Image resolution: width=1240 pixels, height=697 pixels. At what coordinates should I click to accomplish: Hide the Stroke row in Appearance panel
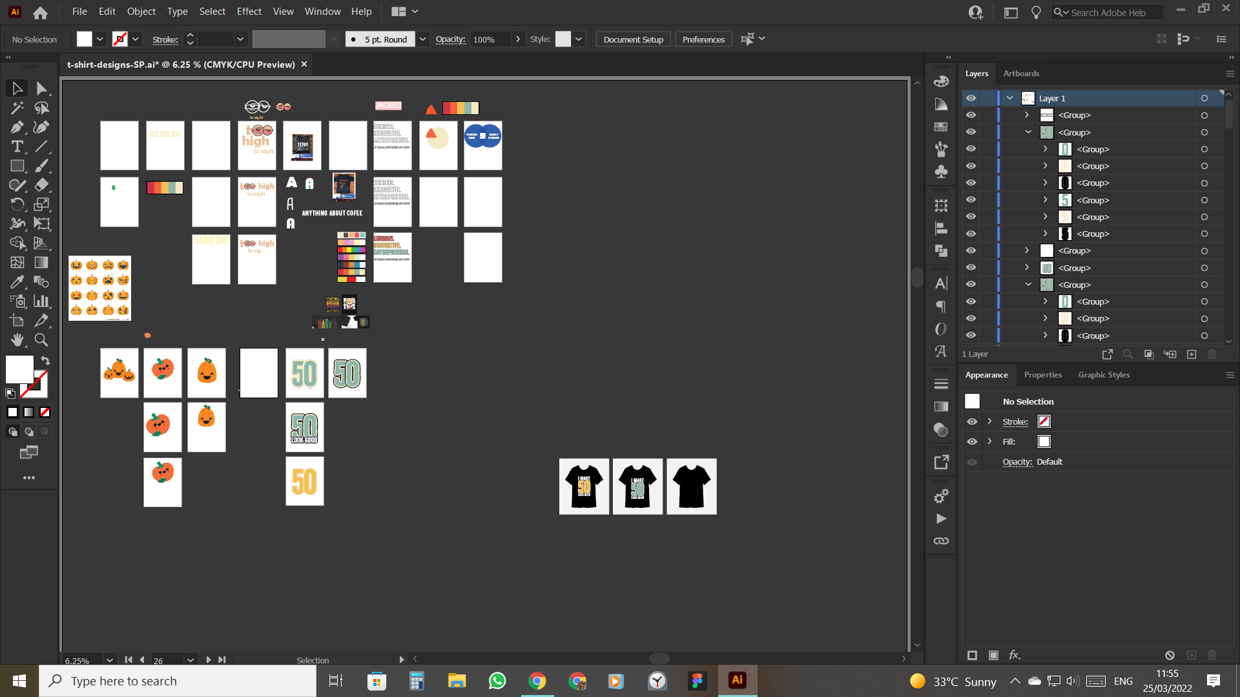pos(972,421)
